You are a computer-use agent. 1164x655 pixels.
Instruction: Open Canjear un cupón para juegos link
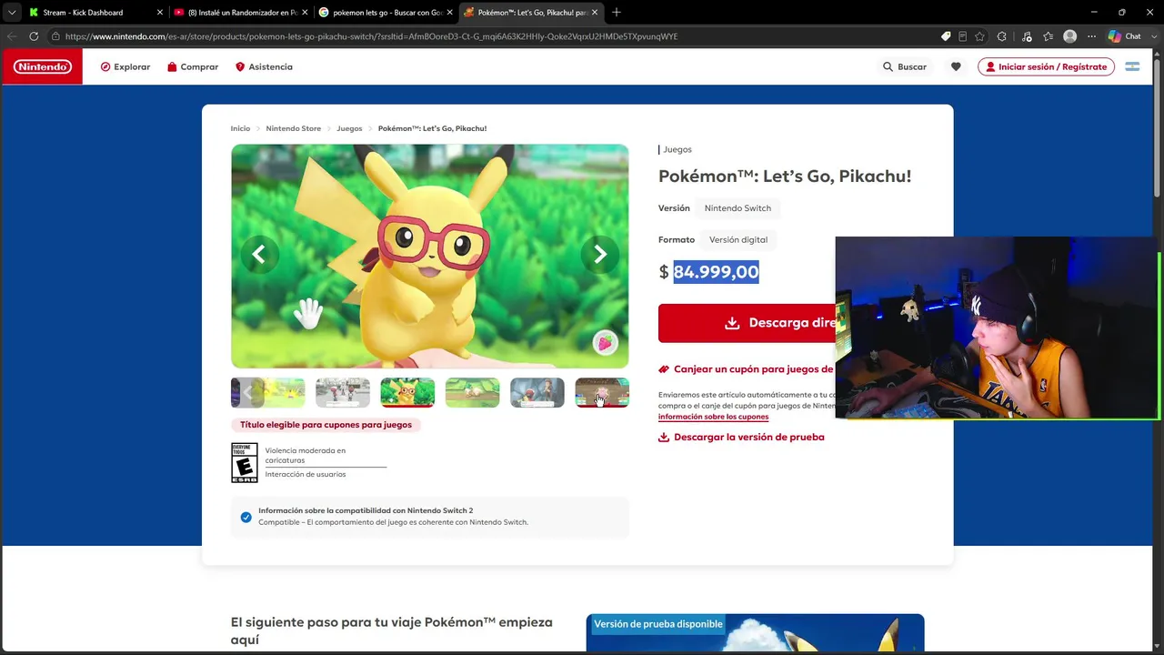coord(747,369)
